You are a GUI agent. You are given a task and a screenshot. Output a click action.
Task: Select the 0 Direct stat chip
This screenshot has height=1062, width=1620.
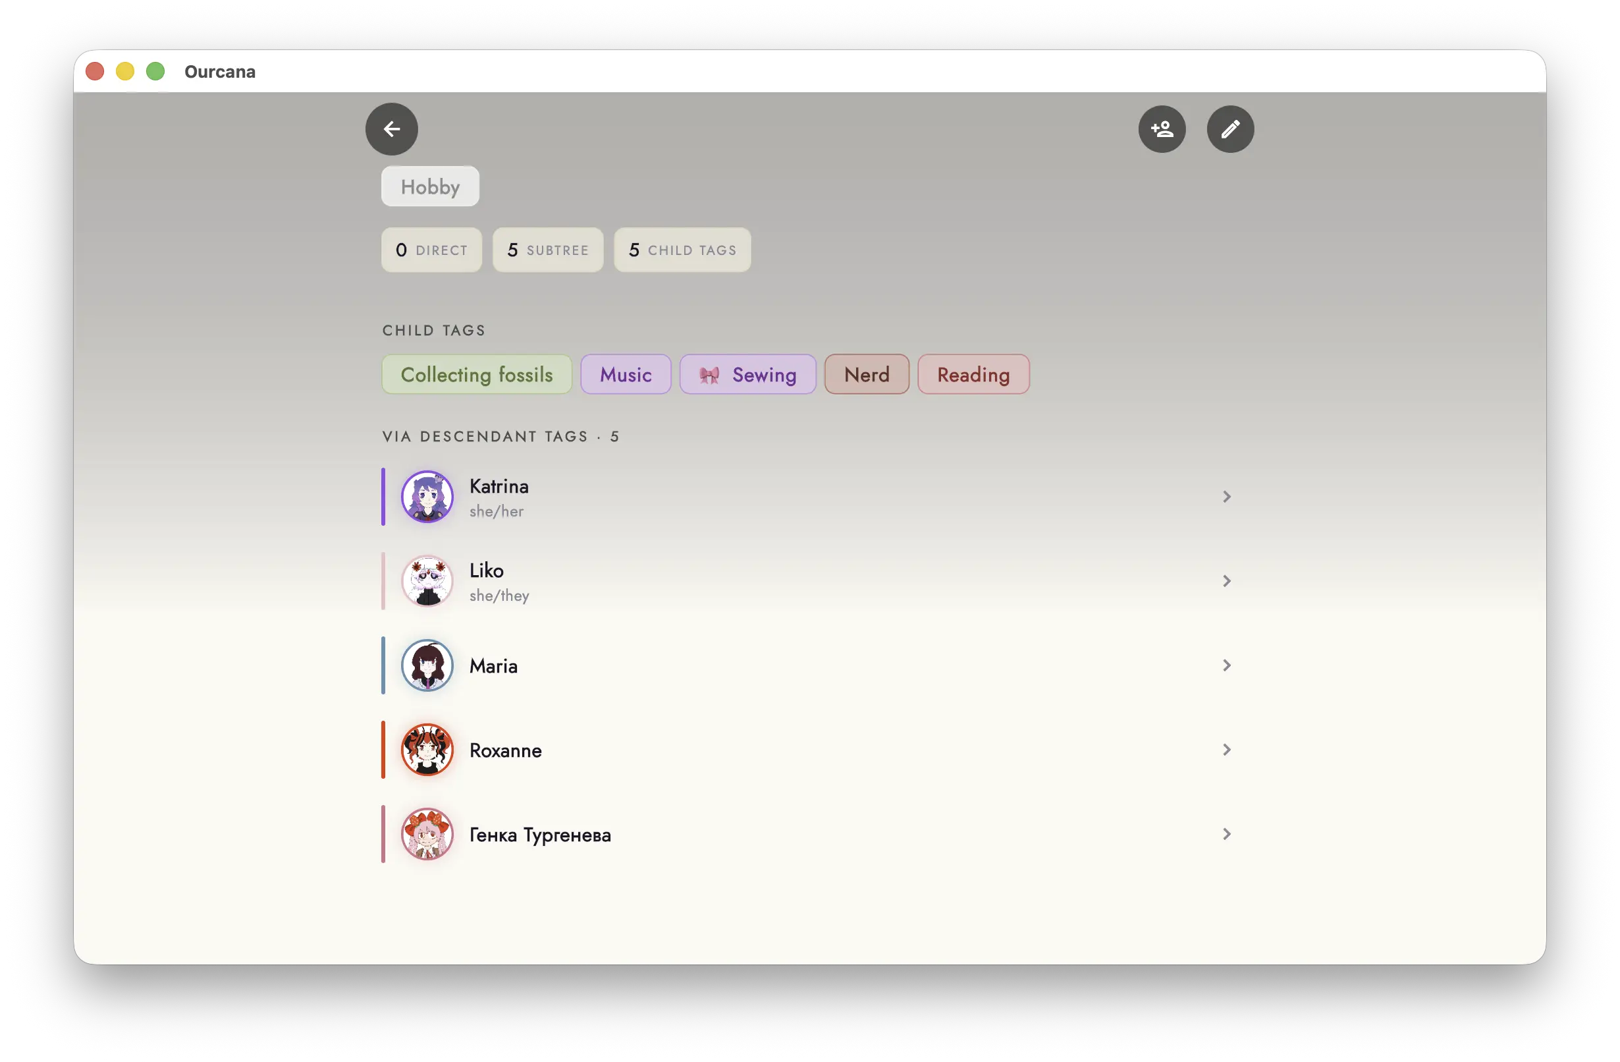pos(431,250)
